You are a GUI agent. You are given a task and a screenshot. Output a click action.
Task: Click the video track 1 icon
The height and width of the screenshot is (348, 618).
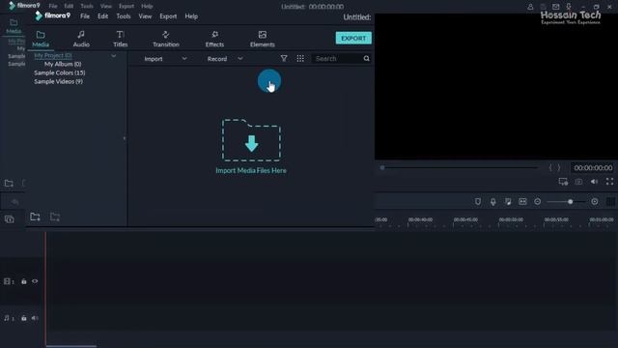(x=8, y=281)
